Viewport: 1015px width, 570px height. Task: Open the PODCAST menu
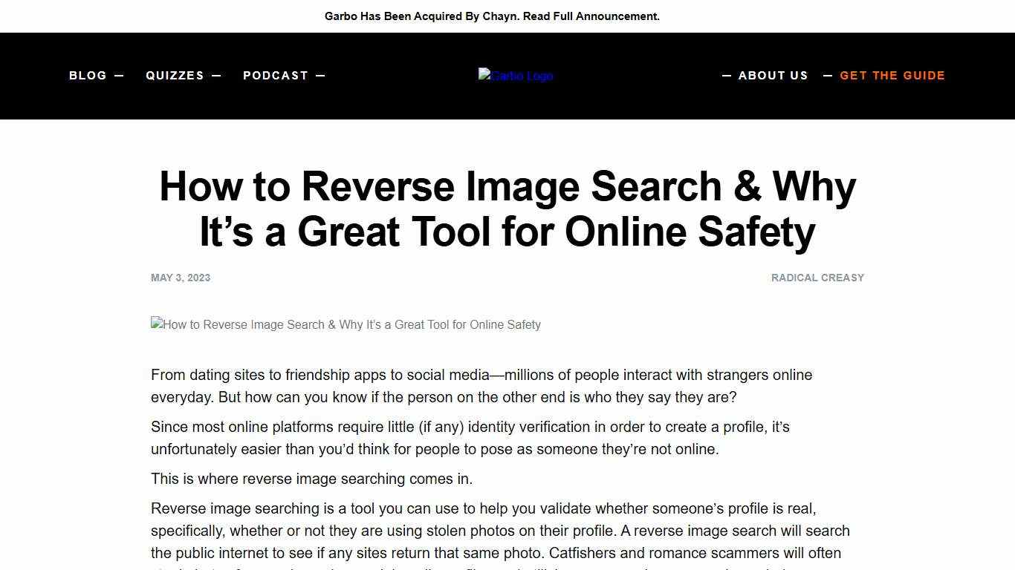click(x=275, y=75)
